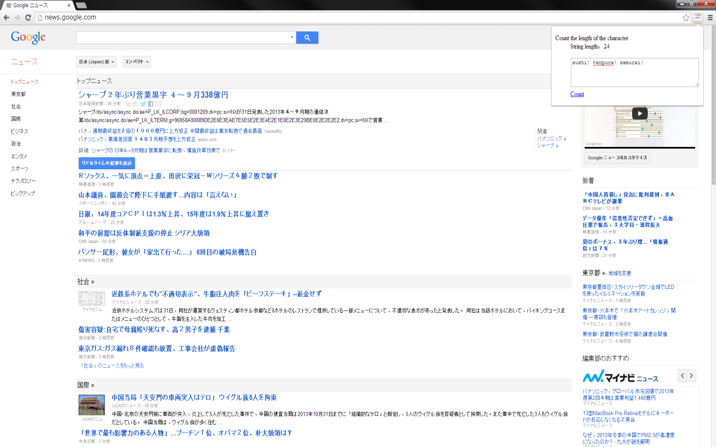
Task: Click 「社会」のニュースをもっと見る link
Action: coord(111,365)
